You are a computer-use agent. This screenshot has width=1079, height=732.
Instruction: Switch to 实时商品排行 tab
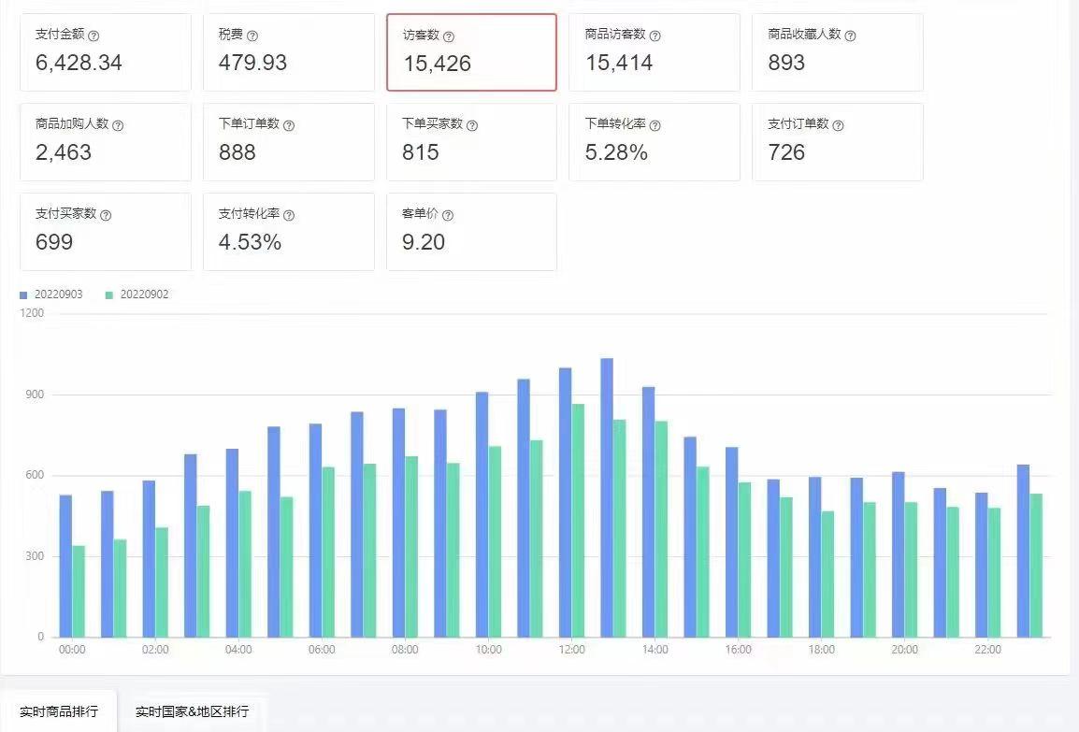(x=59, y=711)
